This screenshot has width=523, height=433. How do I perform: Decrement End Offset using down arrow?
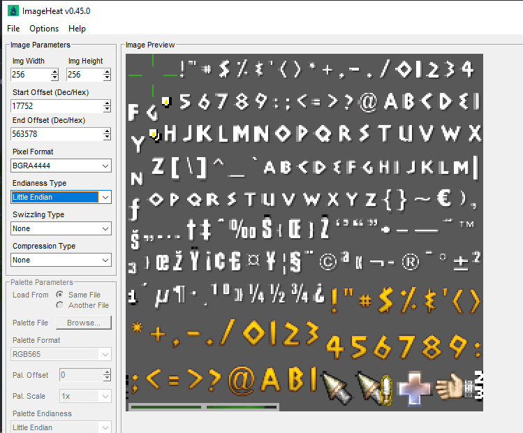(107, 138)
